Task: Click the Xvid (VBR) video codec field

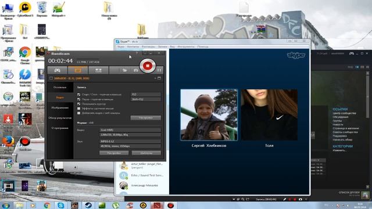Action: tap(130, 130)
